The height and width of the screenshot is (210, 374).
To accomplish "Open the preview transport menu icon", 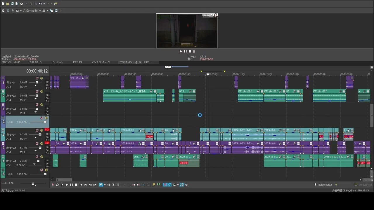I will click(x=194, y=51).
